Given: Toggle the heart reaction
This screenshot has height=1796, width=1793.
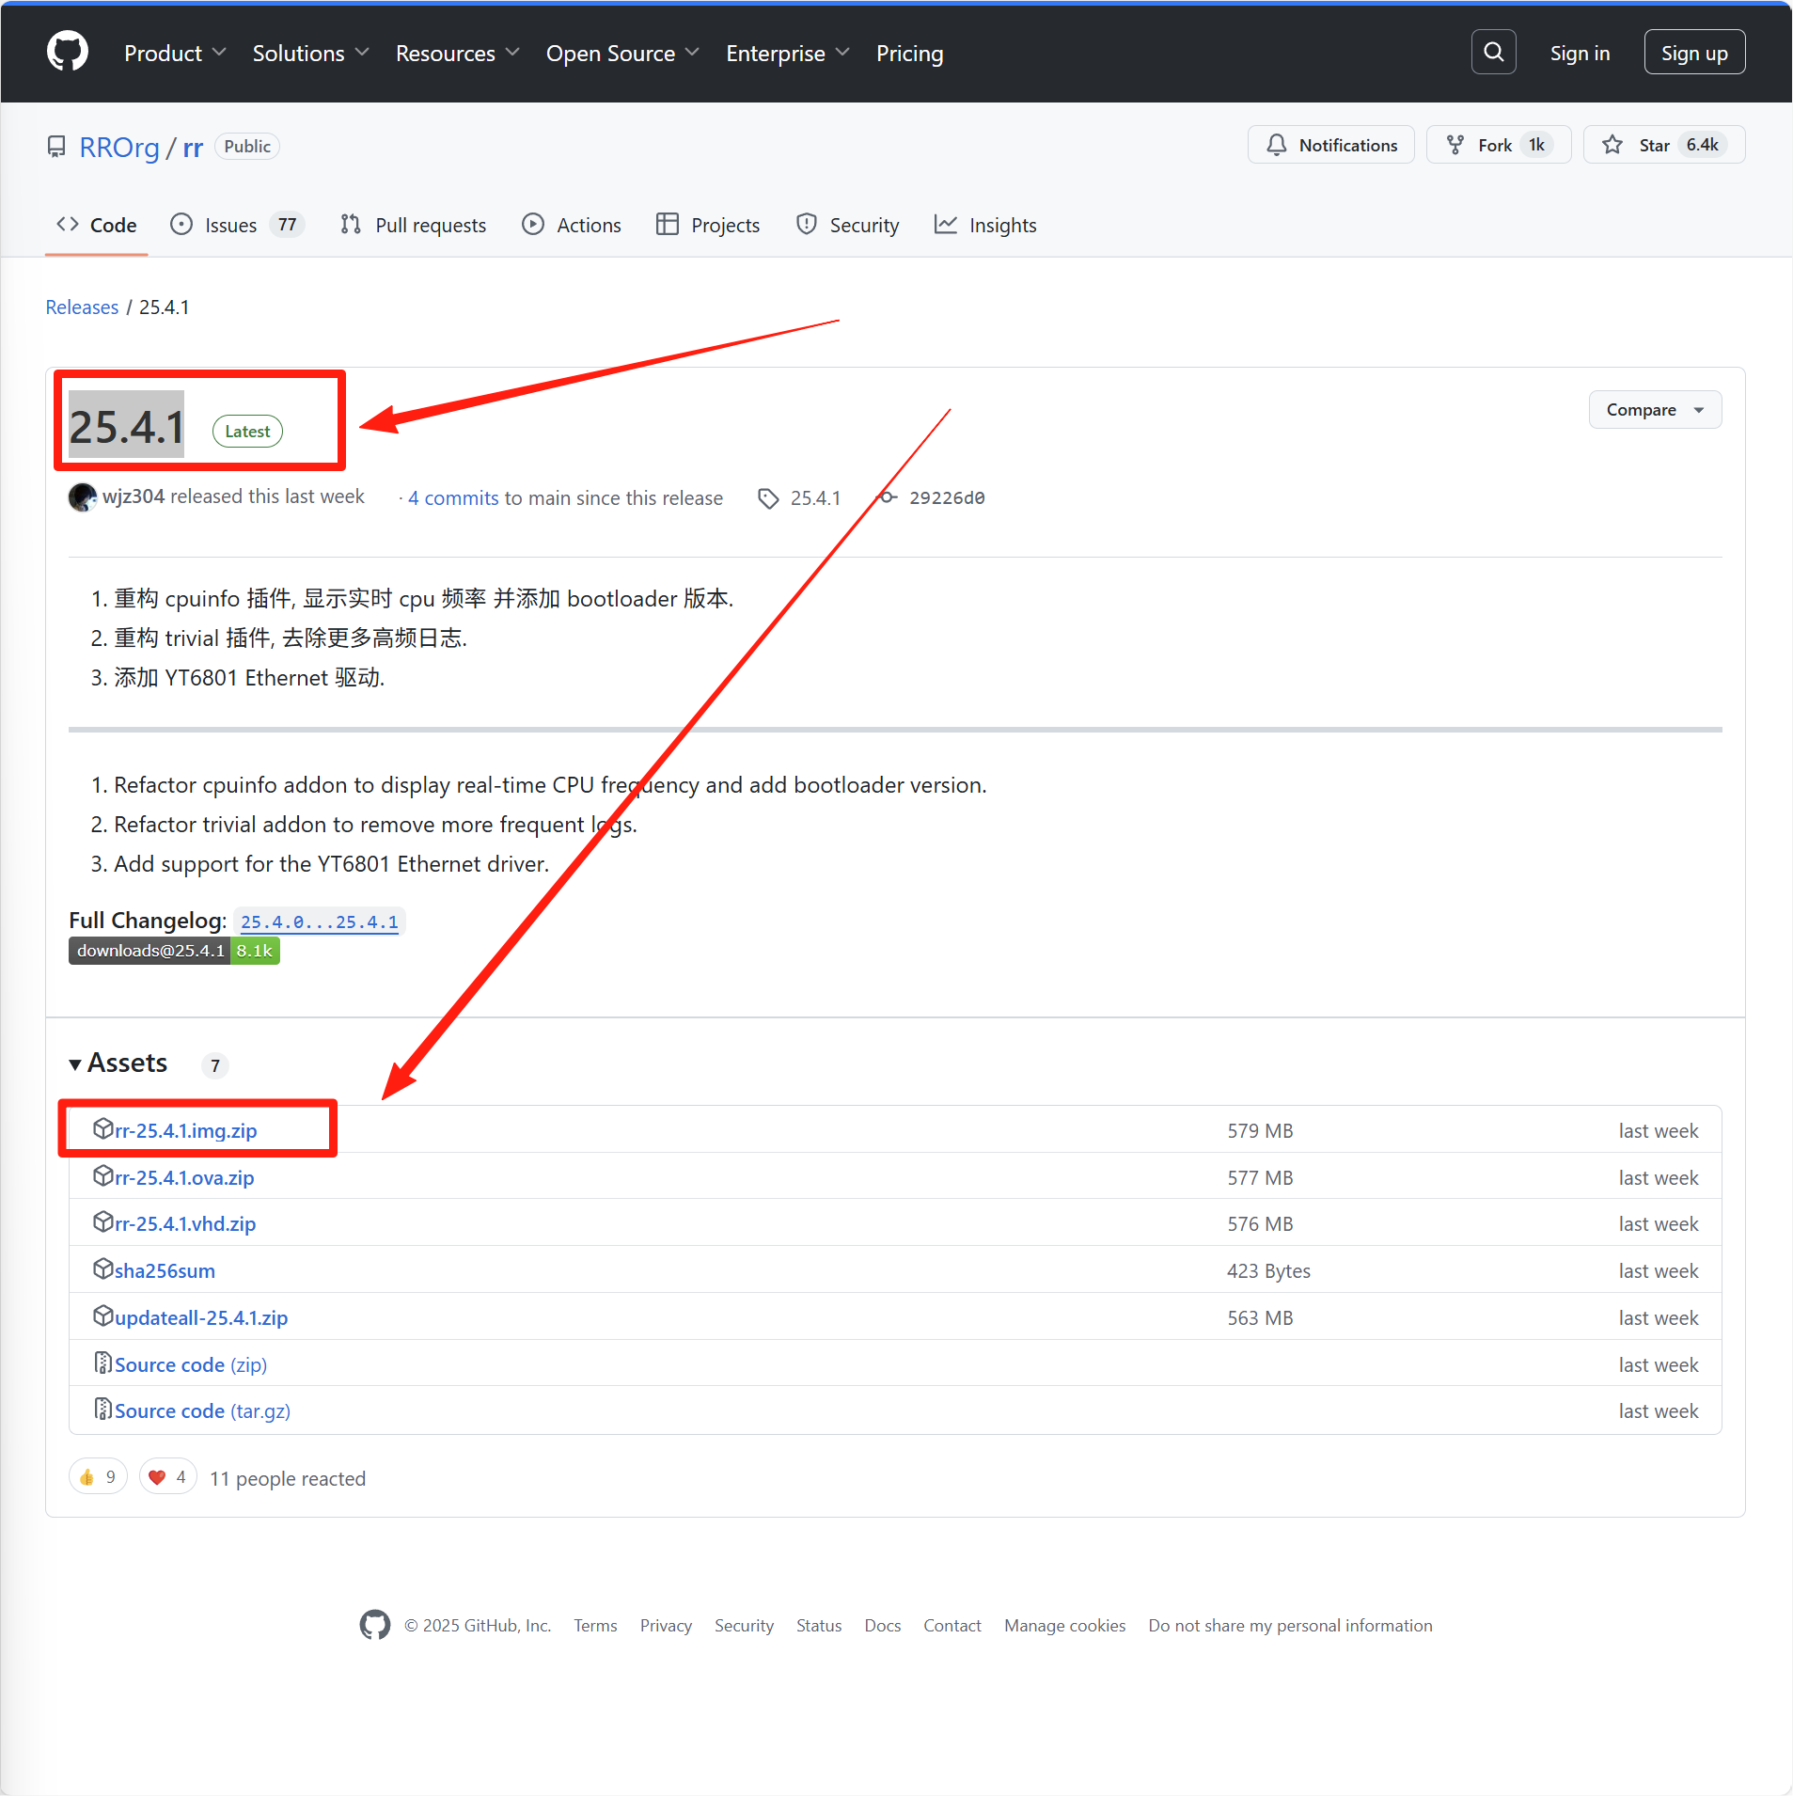Looking at the screenshot, I should click(x=166, y=1476).
